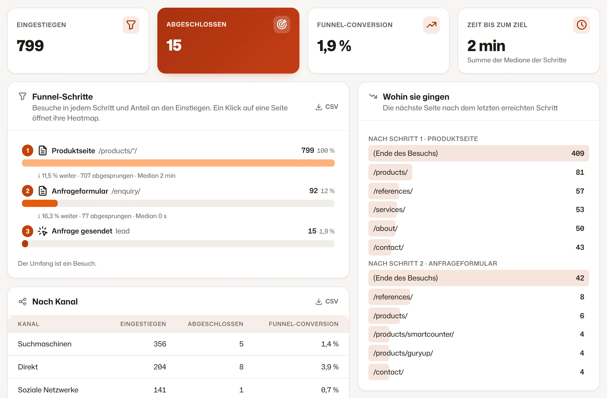The width and height of the screenshot is (607, 398).
Task: Click the share icon beside Nach Kanal
Action: coord(22,301)
